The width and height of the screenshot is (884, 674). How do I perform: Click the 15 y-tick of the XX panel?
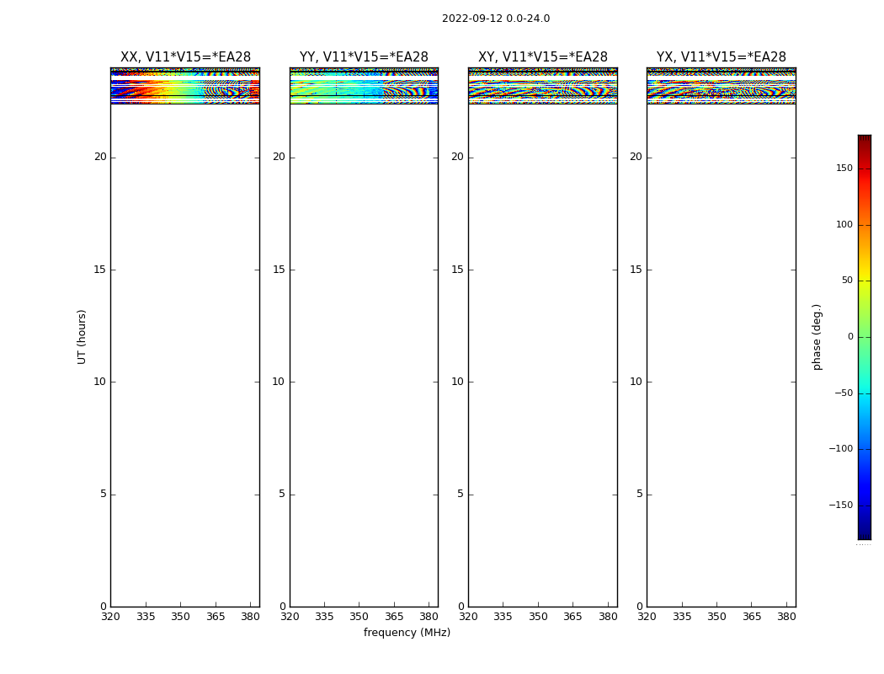tap(100, 270)
